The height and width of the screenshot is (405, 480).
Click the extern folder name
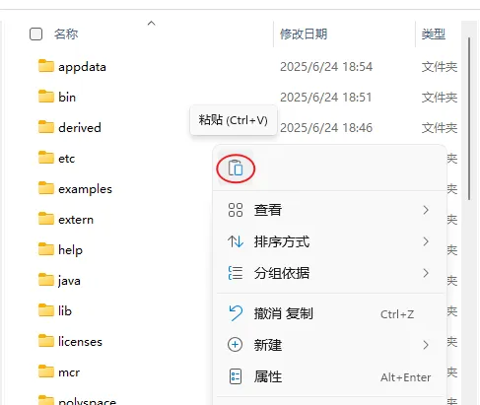[x=76, y=220]
